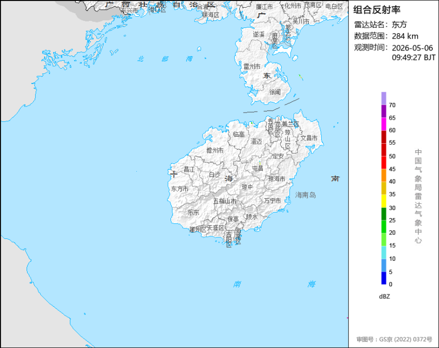Click the legend value 45
This screenshot has height=348, width=439.
(392, 169)
